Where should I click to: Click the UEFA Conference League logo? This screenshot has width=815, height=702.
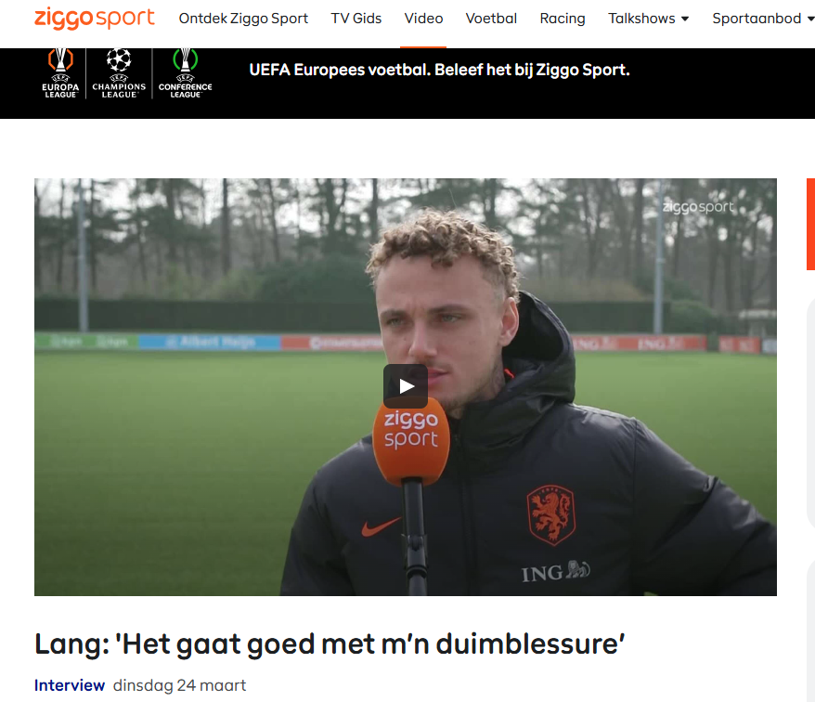185,72
